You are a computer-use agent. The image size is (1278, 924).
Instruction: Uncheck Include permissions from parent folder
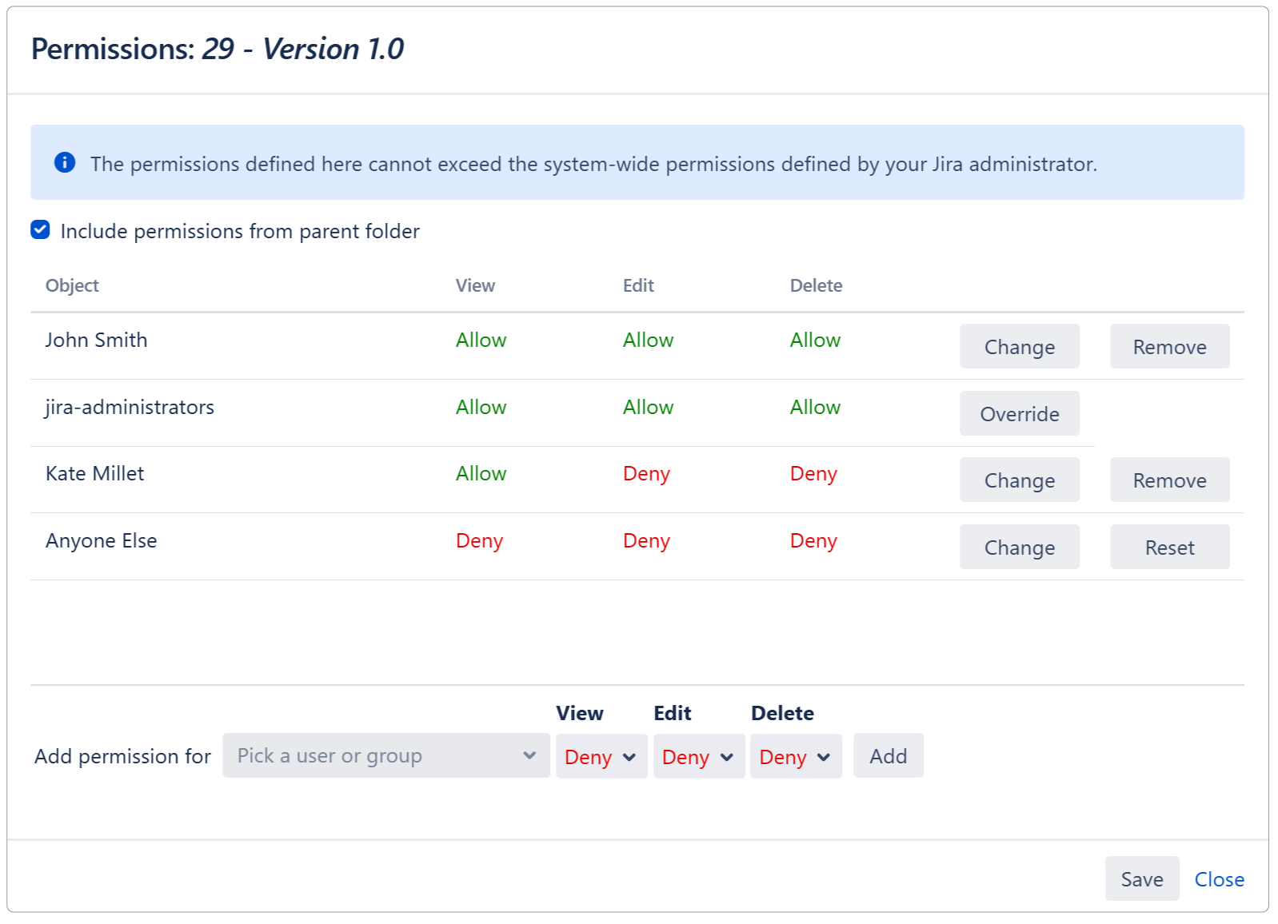[39, 230]
